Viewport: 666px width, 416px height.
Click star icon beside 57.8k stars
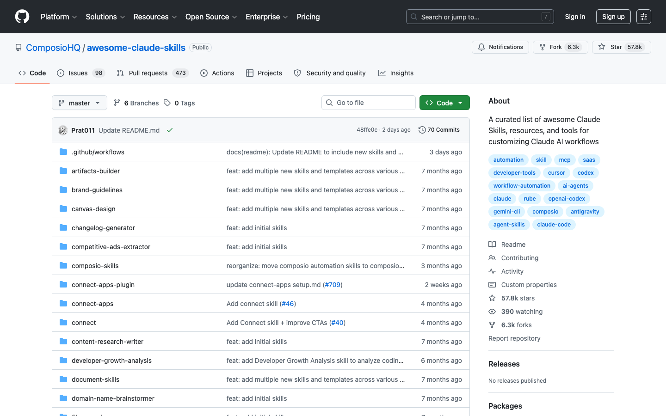[492, 298]
